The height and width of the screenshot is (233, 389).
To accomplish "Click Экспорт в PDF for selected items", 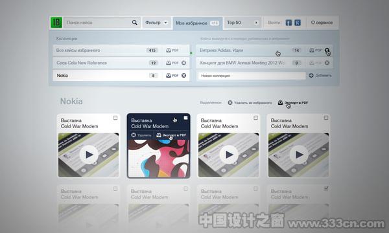I will click(293, 102).
